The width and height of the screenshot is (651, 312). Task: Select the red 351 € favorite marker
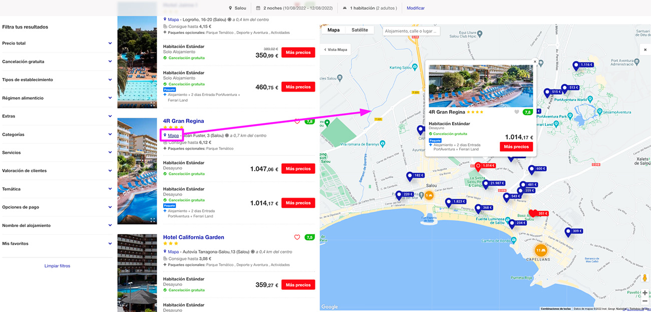click(x=539, y=213)
